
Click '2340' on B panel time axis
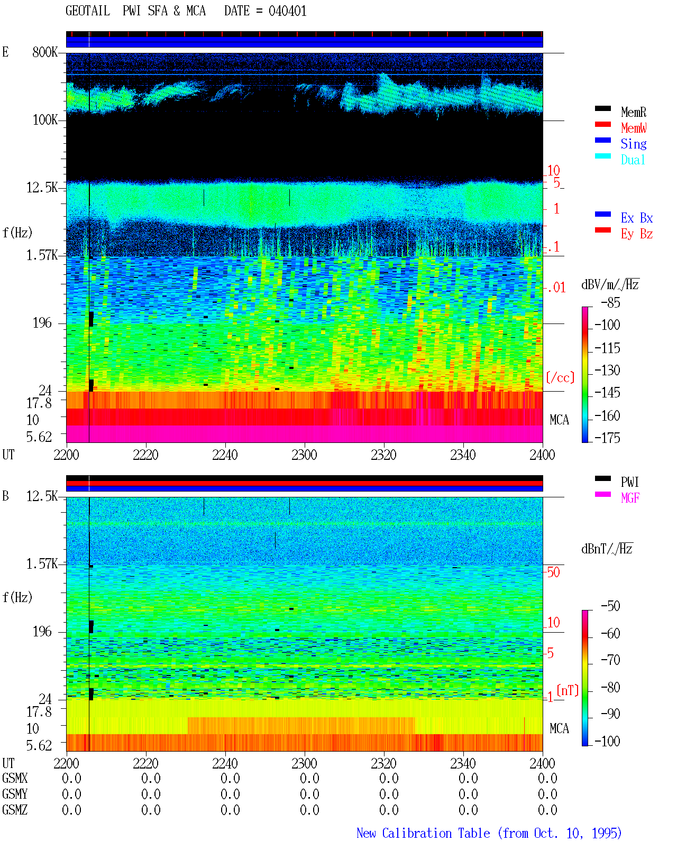pos(463,764)
